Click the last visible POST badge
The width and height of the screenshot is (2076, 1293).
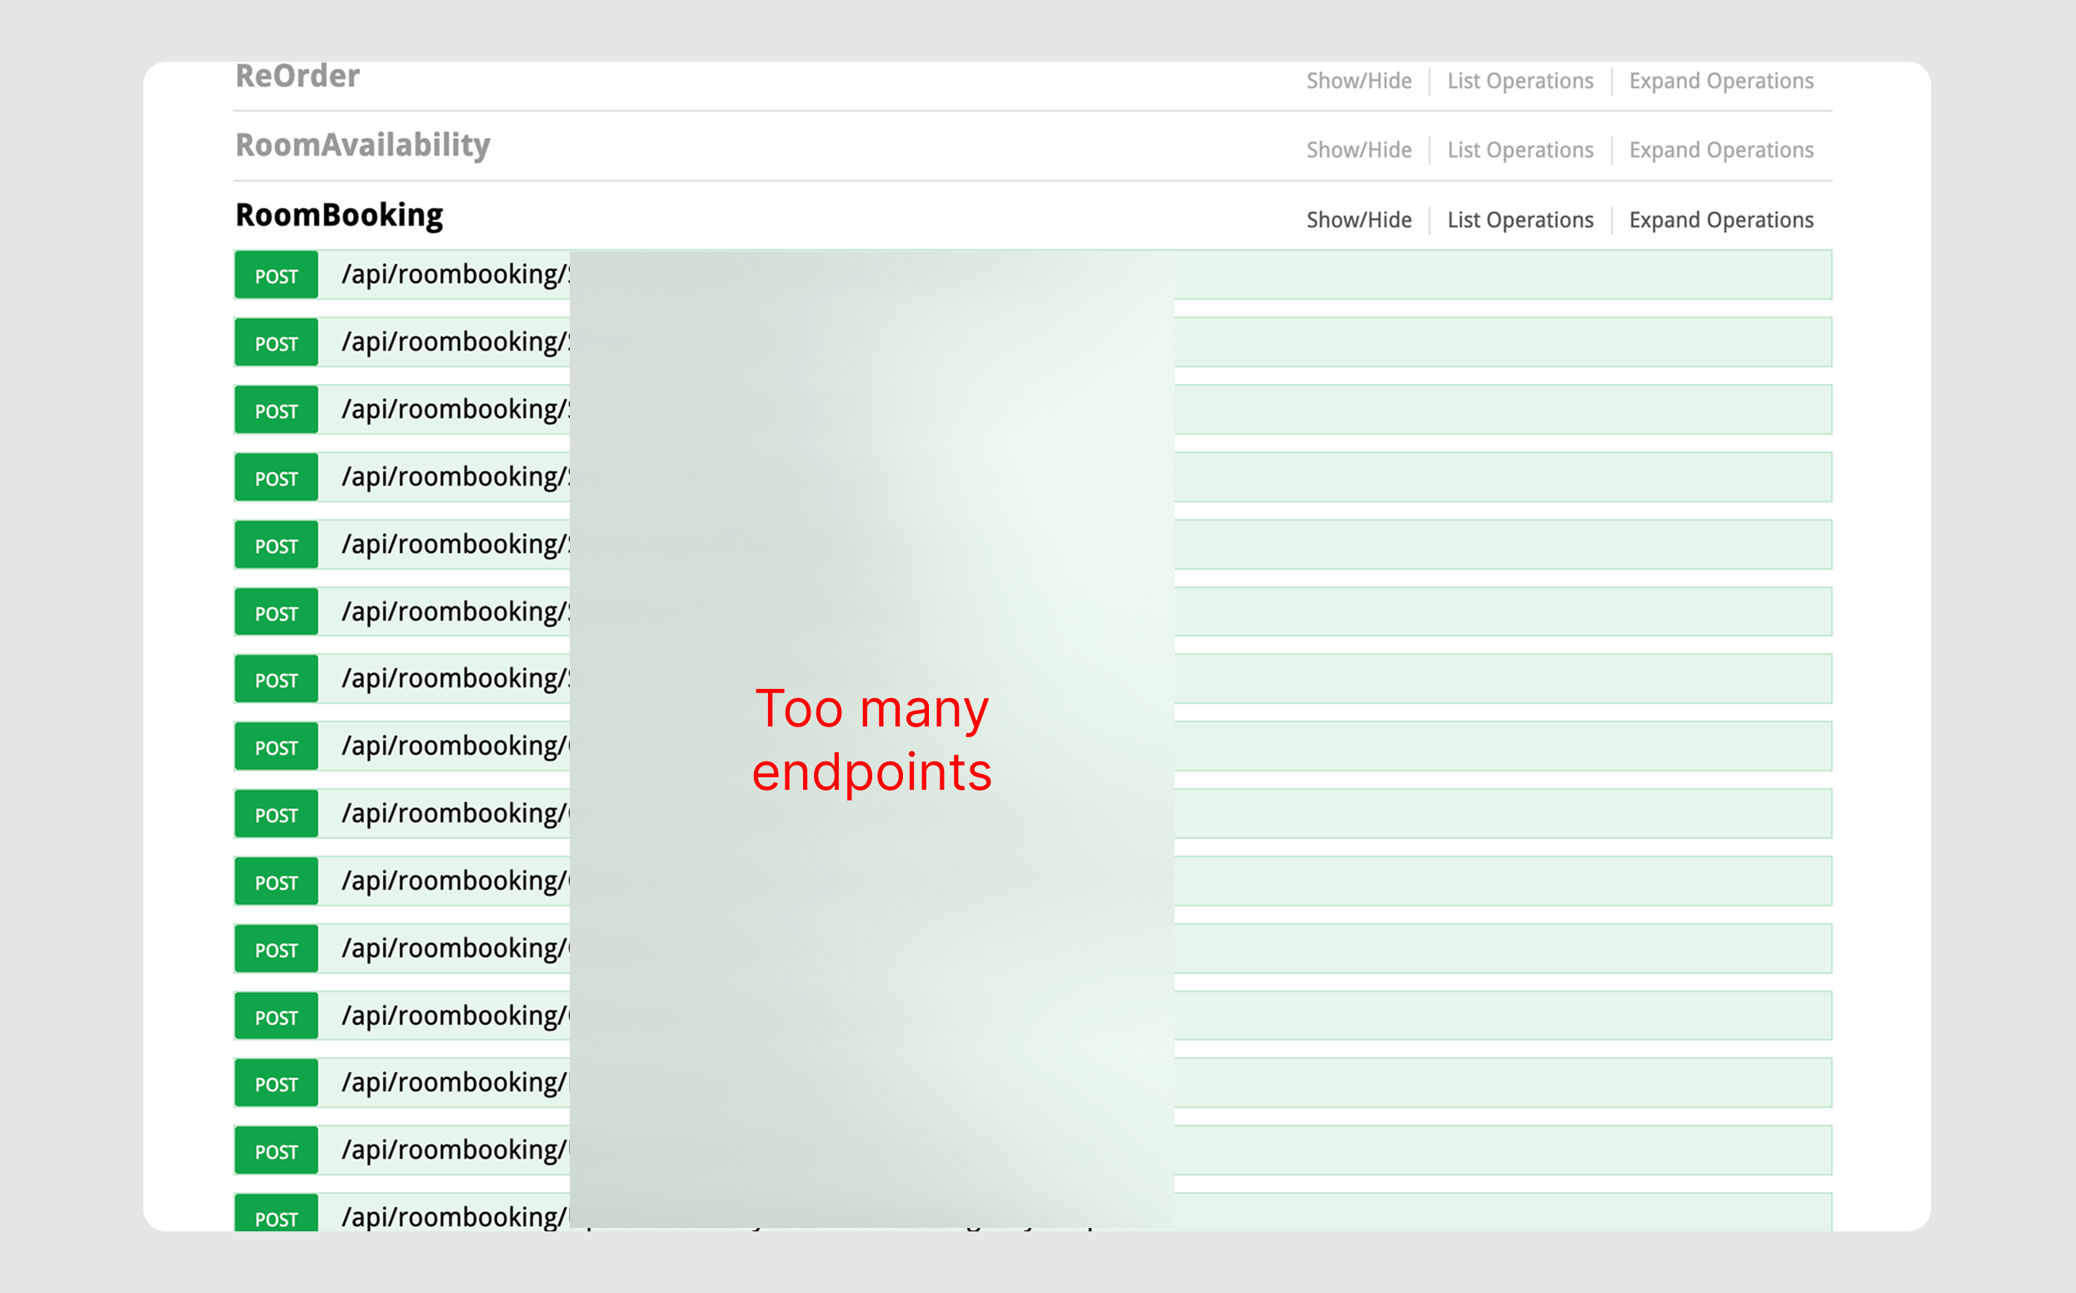coord(277,1216)
